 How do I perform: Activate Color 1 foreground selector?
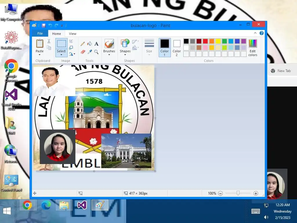(x=164, y=48)
